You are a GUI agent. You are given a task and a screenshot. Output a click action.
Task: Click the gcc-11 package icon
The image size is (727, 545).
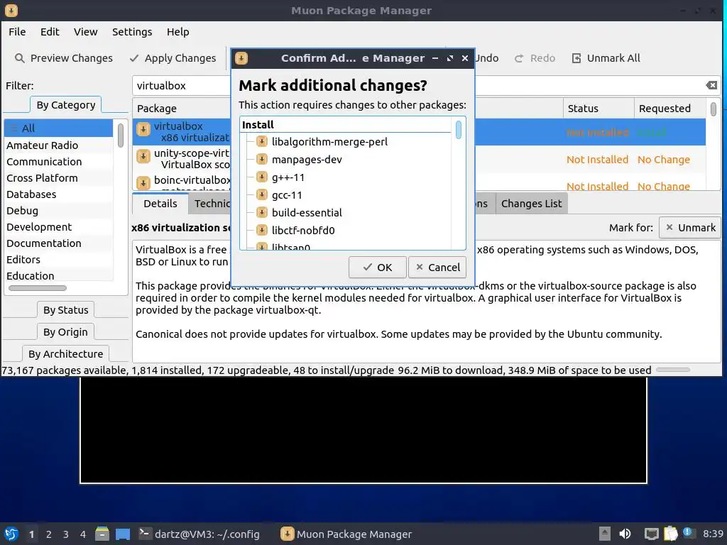(262, 194)
